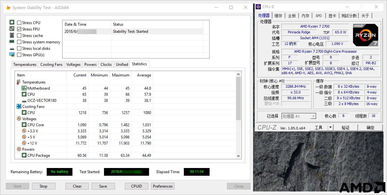This screenshot has width=387, height=195.
Task: Enable the Stress GPU(s) checkbox
Action: (19, 55)
